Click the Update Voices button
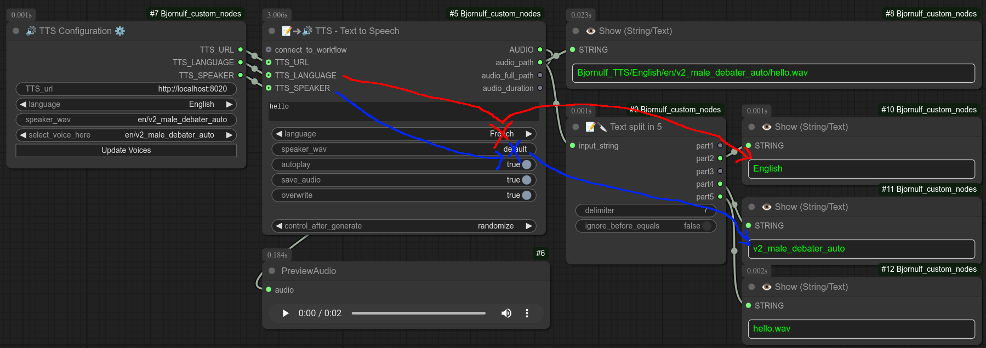Image resolution: width=986 pixels, height=348 pixels. 126,150
